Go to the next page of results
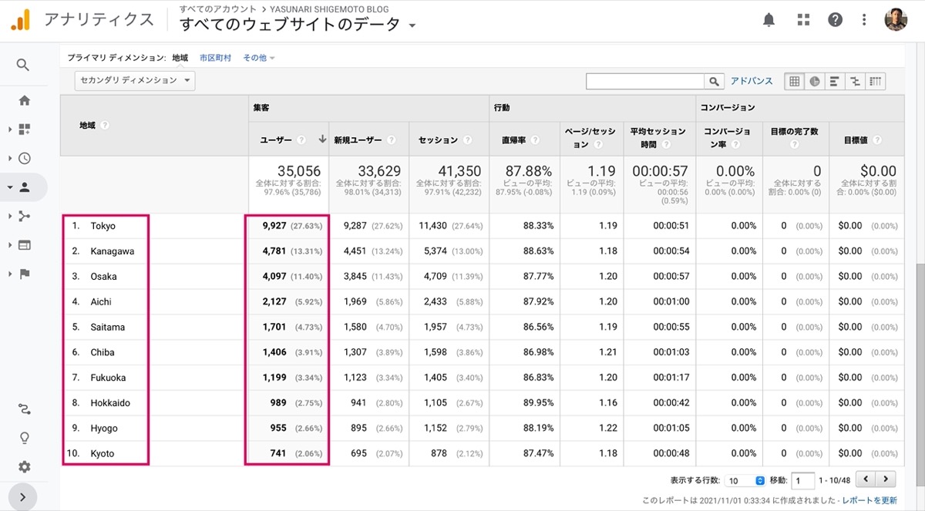925x511 pixels. pos(886,479)
